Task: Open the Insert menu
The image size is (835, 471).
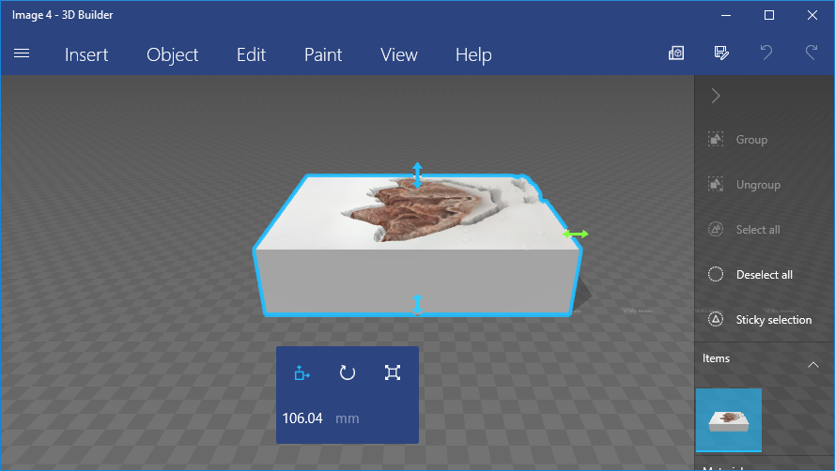Action: (86, 54)
